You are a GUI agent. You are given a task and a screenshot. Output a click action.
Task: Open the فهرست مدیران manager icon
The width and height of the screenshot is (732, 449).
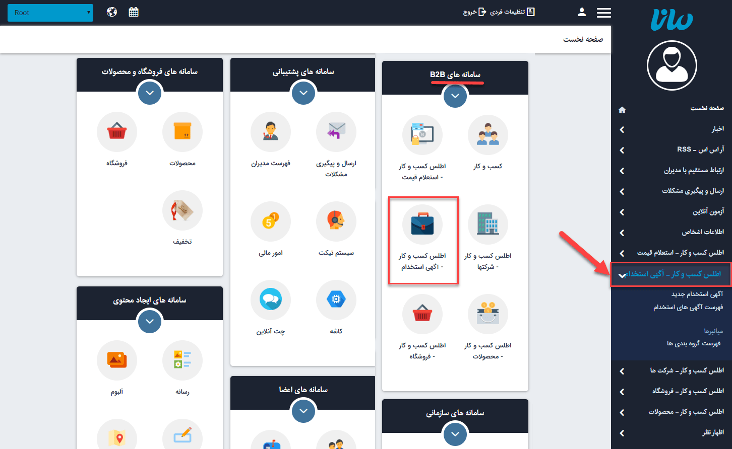click(271, 132)
